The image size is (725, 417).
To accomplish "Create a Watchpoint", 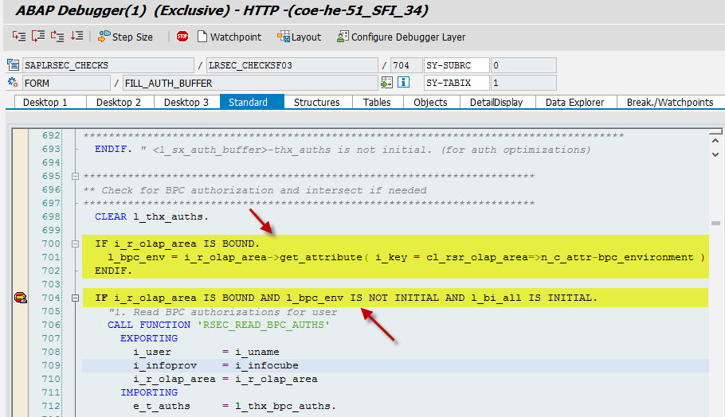I will click(229, 37).
